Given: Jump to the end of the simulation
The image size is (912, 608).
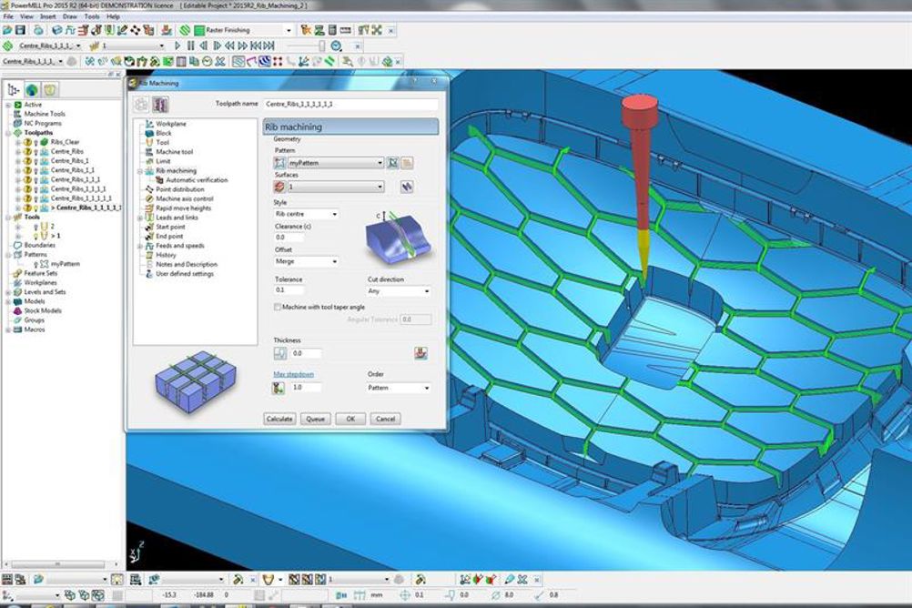Looking at the screenshot, I should pyautogui.click(x=269, y=46).
